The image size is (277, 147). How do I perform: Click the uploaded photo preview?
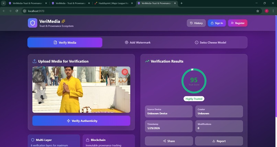[x=81, y=90]
